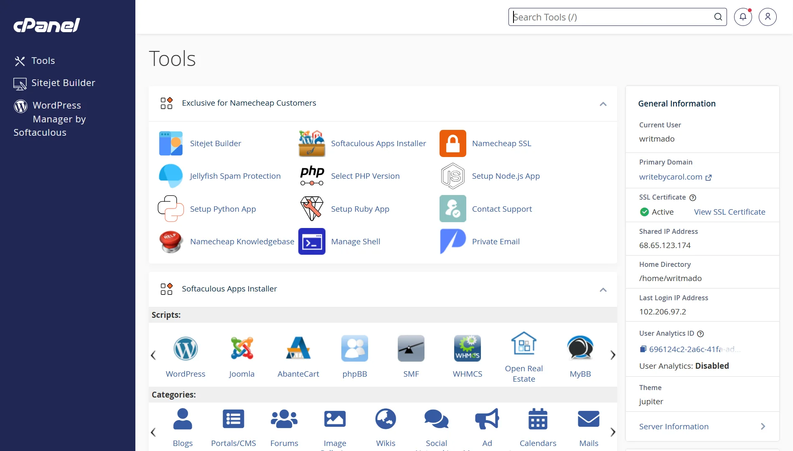
Task: Click the Namecheap Knowledgebase text link
Action: click(x=242, y=242)
